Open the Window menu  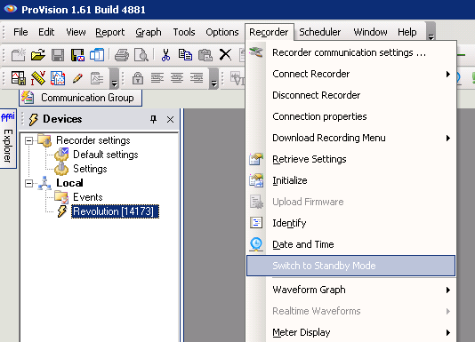click(x=370, y=32)
